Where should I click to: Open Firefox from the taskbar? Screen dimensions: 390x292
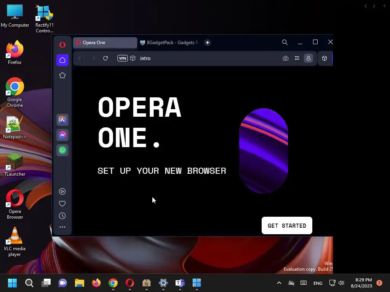click(x=96, y=282)
